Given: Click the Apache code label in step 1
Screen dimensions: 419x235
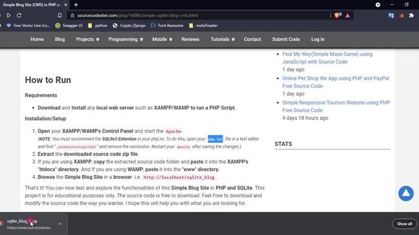Looking at the screenshot, I should pyautogui.click(x=173, y=131).
